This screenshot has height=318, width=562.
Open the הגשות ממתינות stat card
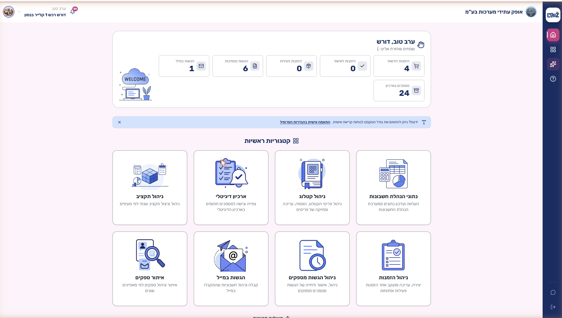point(238,66)
